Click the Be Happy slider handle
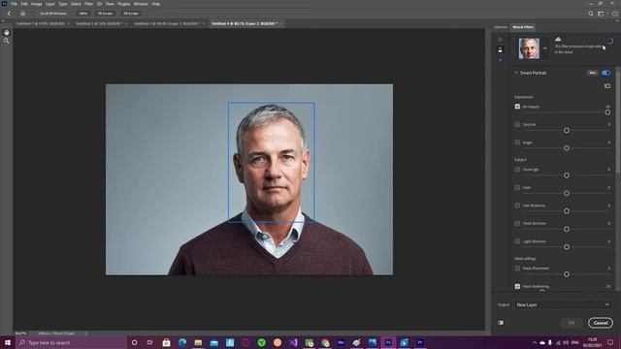This screenshot has width=621, height=349. [x=607, y=112]
